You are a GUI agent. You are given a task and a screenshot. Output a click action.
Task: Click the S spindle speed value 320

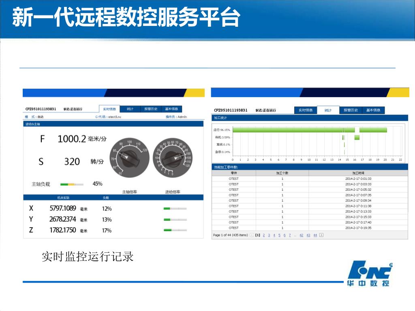[x=72, y=162]
